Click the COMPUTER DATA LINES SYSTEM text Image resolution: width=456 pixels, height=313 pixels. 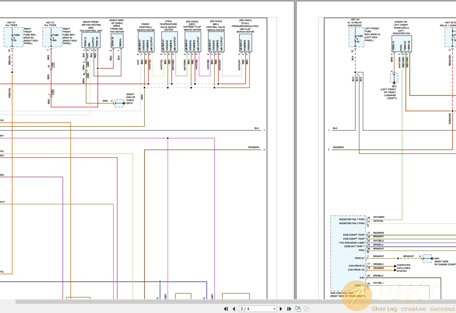(404, 268)
